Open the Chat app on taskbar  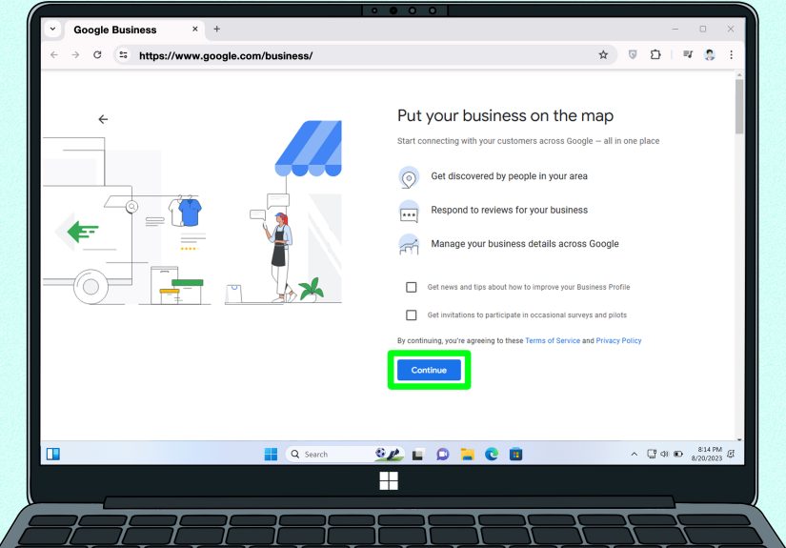(442, 455)
